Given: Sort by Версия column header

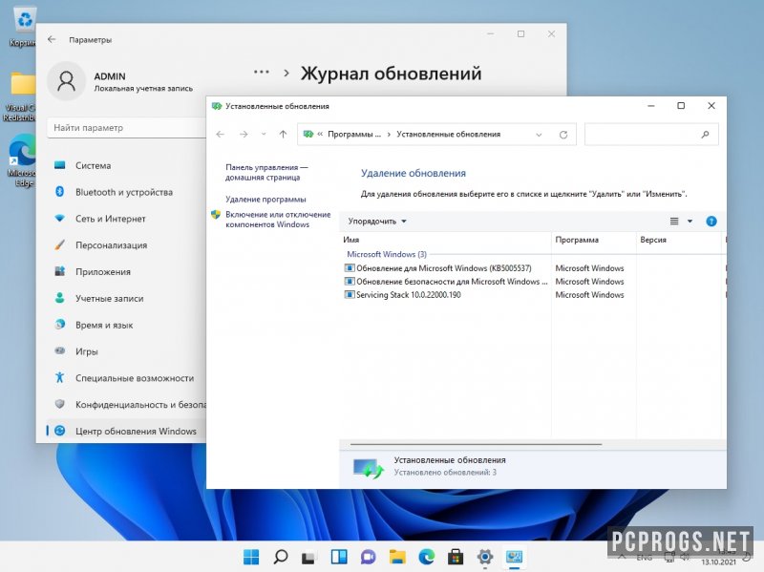Looking at the screenshot, I should (x=679, y=240).
